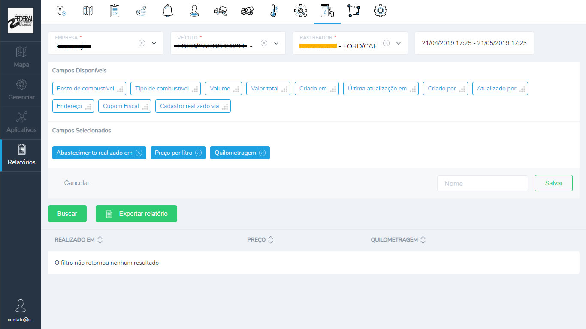Go to Mapa in the sidebar
This screenshot has width=586, height=329.
21,58
